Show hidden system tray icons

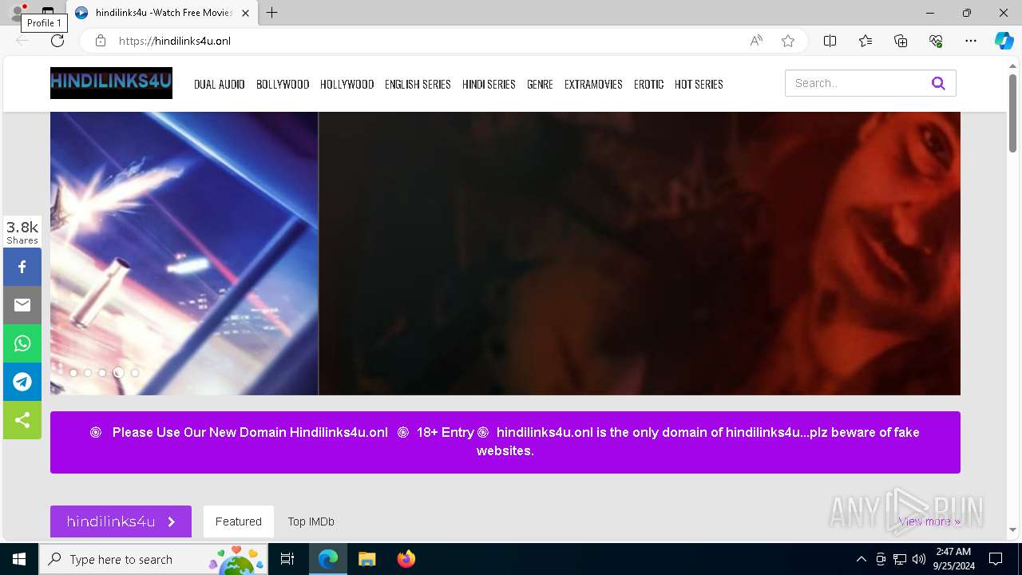[x=861, y=559]
